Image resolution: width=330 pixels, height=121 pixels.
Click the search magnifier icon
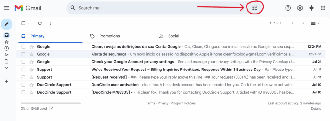pyautogui.click(x=73, y=8)
